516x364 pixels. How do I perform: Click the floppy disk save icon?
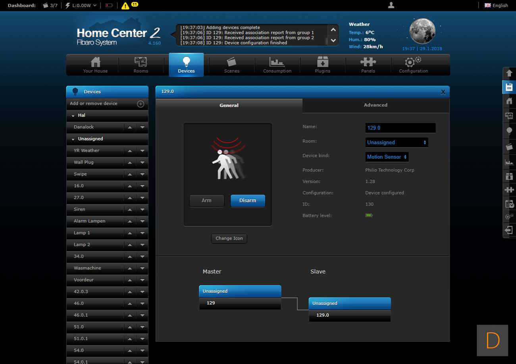tap(509, 87)
